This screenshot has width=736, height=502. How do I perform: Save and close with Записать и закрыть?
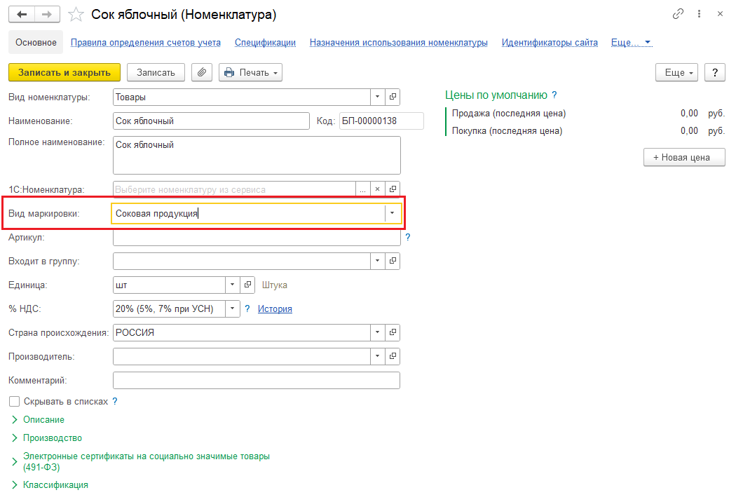point(64,72)
